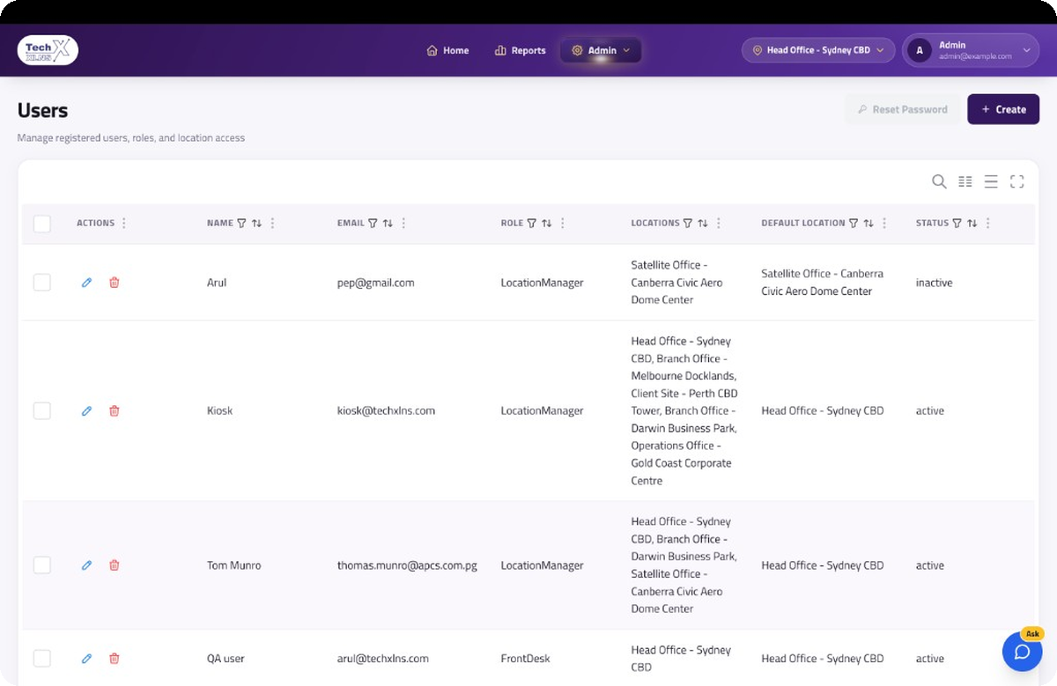
Task: Edit the Tom Munro user
Action: (x=86, y=565)
